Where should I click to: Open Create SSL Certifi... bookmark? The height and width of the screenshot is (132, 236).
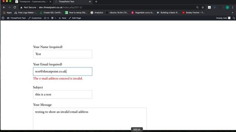click(x=51, y=13)
